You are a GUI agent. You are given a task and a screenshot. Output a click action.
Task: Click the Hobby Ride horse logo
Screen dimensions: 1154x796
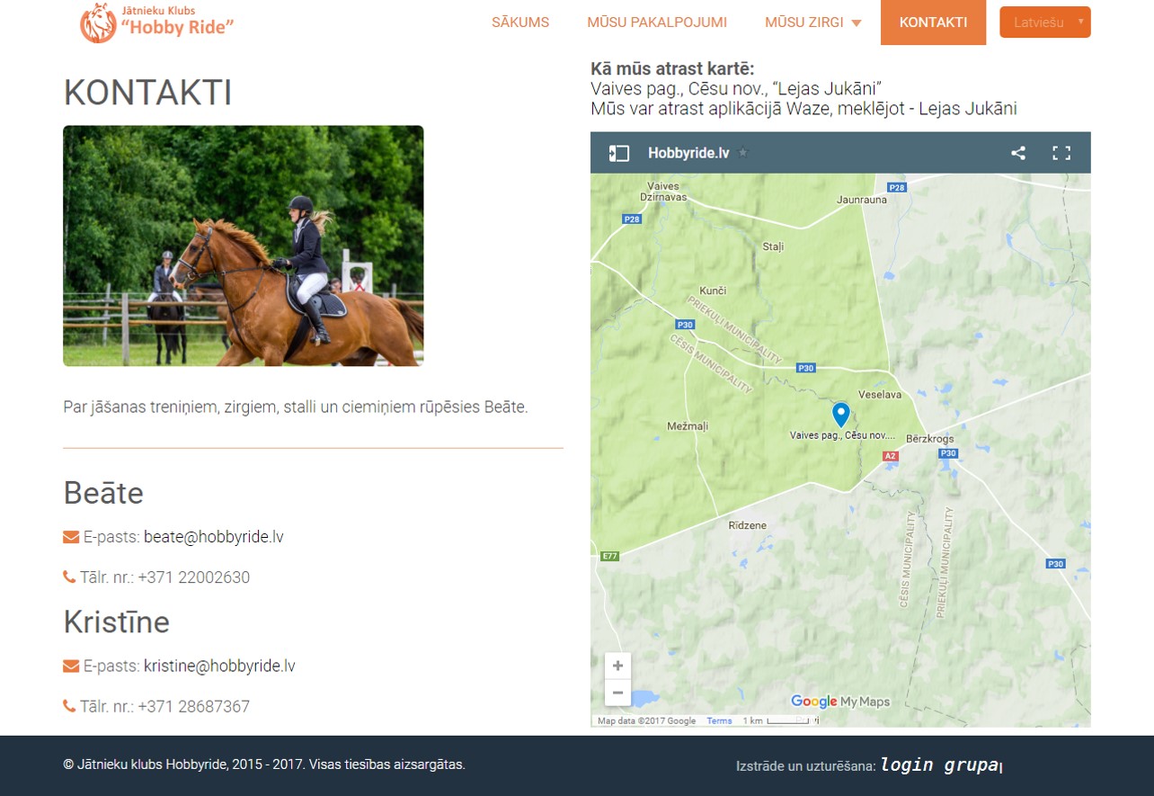coord(98,22)
